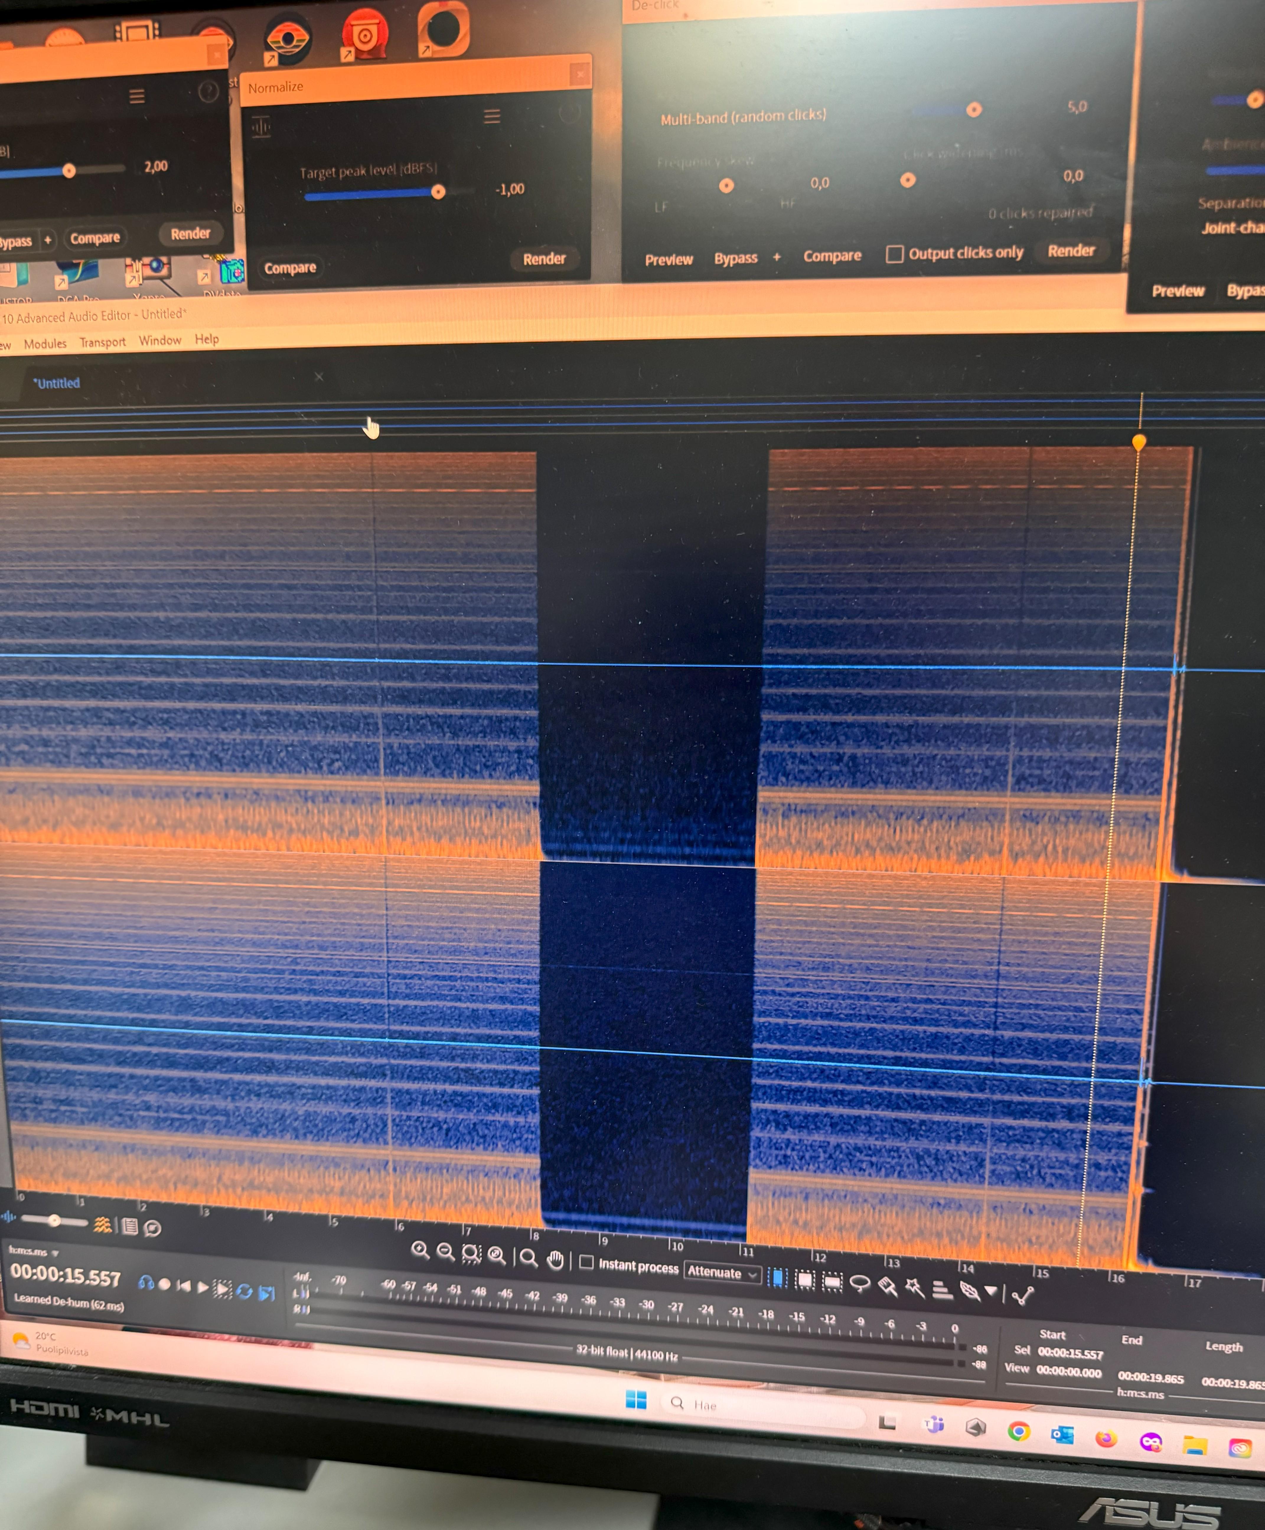Select the Hand grab tool
Viewport: 1265px width, 1530px height.
[x=555, y=1260]
